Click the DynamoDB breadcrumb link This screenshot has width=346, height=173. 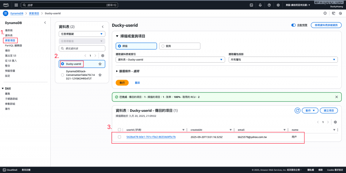click(x=17, y=13)
